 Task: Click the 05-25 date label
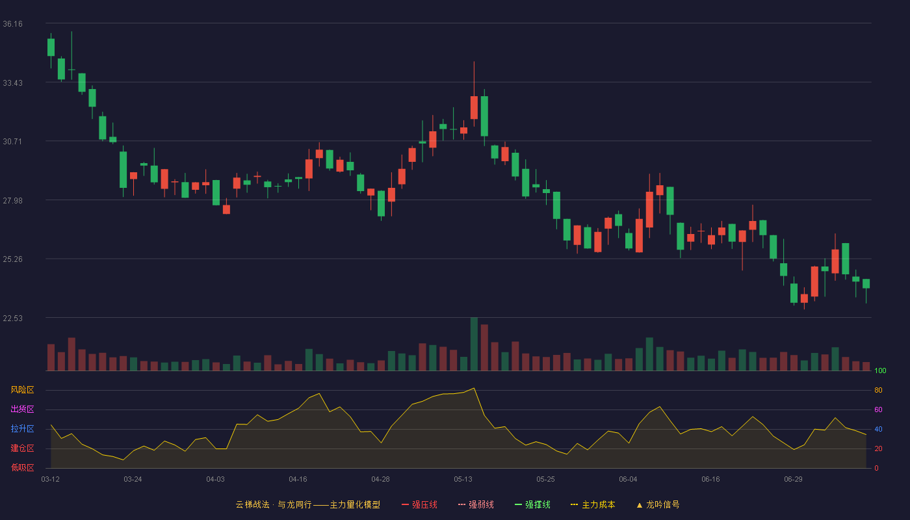click(x=545, y=479)
